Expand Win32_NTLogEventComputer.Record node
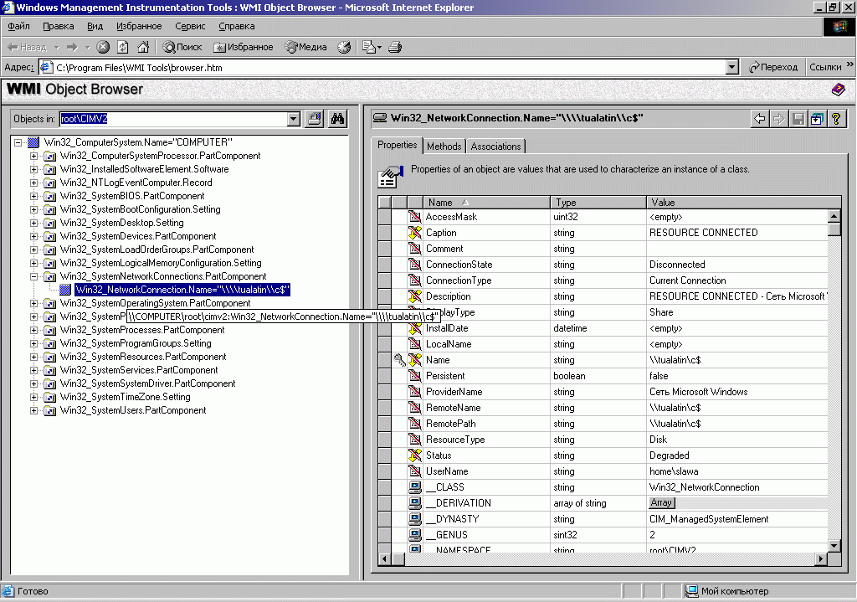The width and height of the screenshot is (857, 602). [33, 183]
